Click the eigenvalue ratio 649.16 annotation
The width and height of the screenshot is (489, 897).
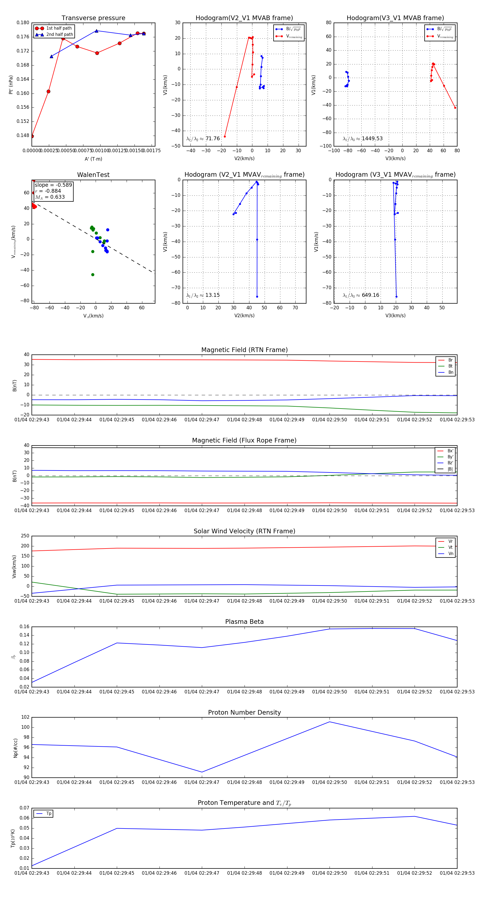(x=361, y=295)
